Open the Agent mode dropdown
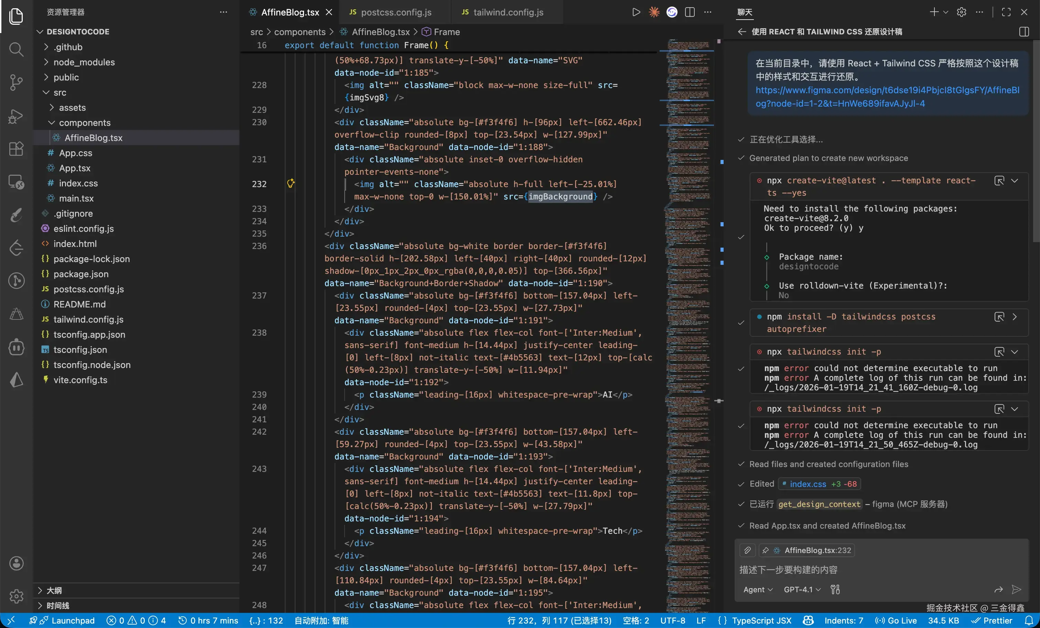Image resolution: width=1040 pixels, height=628 pixels. click(x=758, y=589)
